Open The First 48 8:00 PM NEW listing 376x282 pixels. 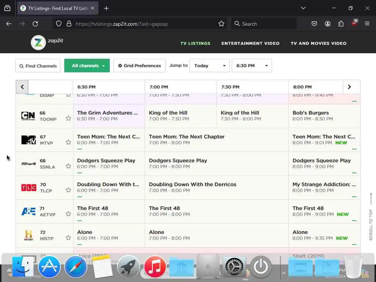(324, 211)
